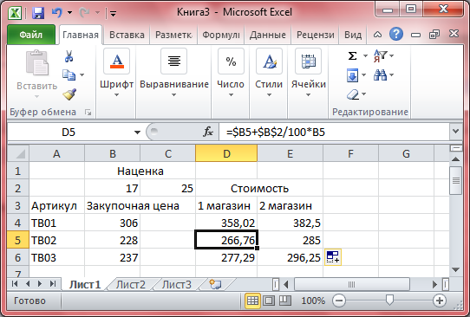
Task: Switch to sheet Лист2
Action: (131, 284)
